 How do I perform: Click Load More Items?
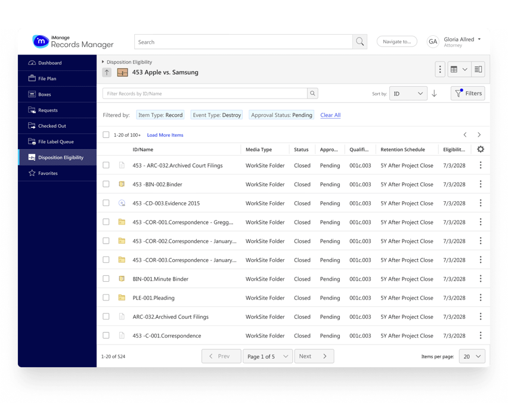pyautogui.click(x=165, y=135)
